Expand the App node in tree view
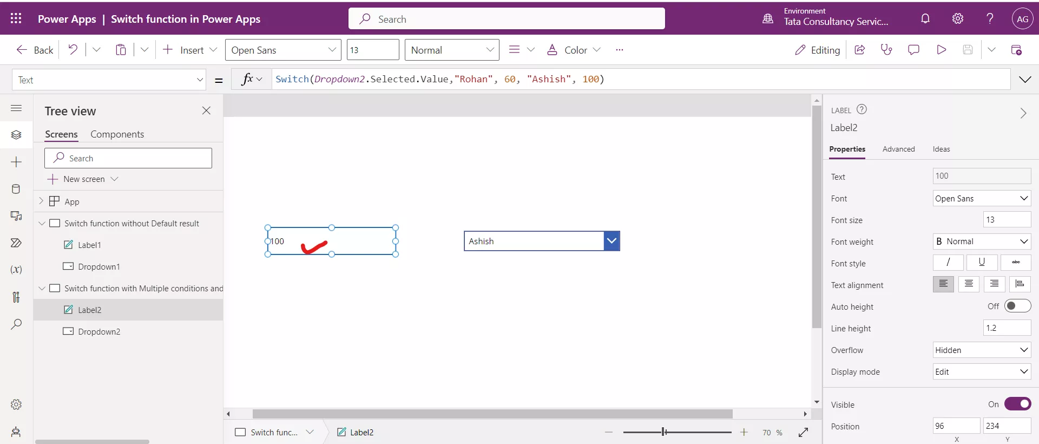1039x444 pixels. point(41,201)
